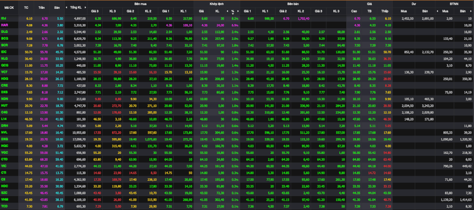
Task: Click the right arrow beside Tổng KL
Action: [85, 7]
